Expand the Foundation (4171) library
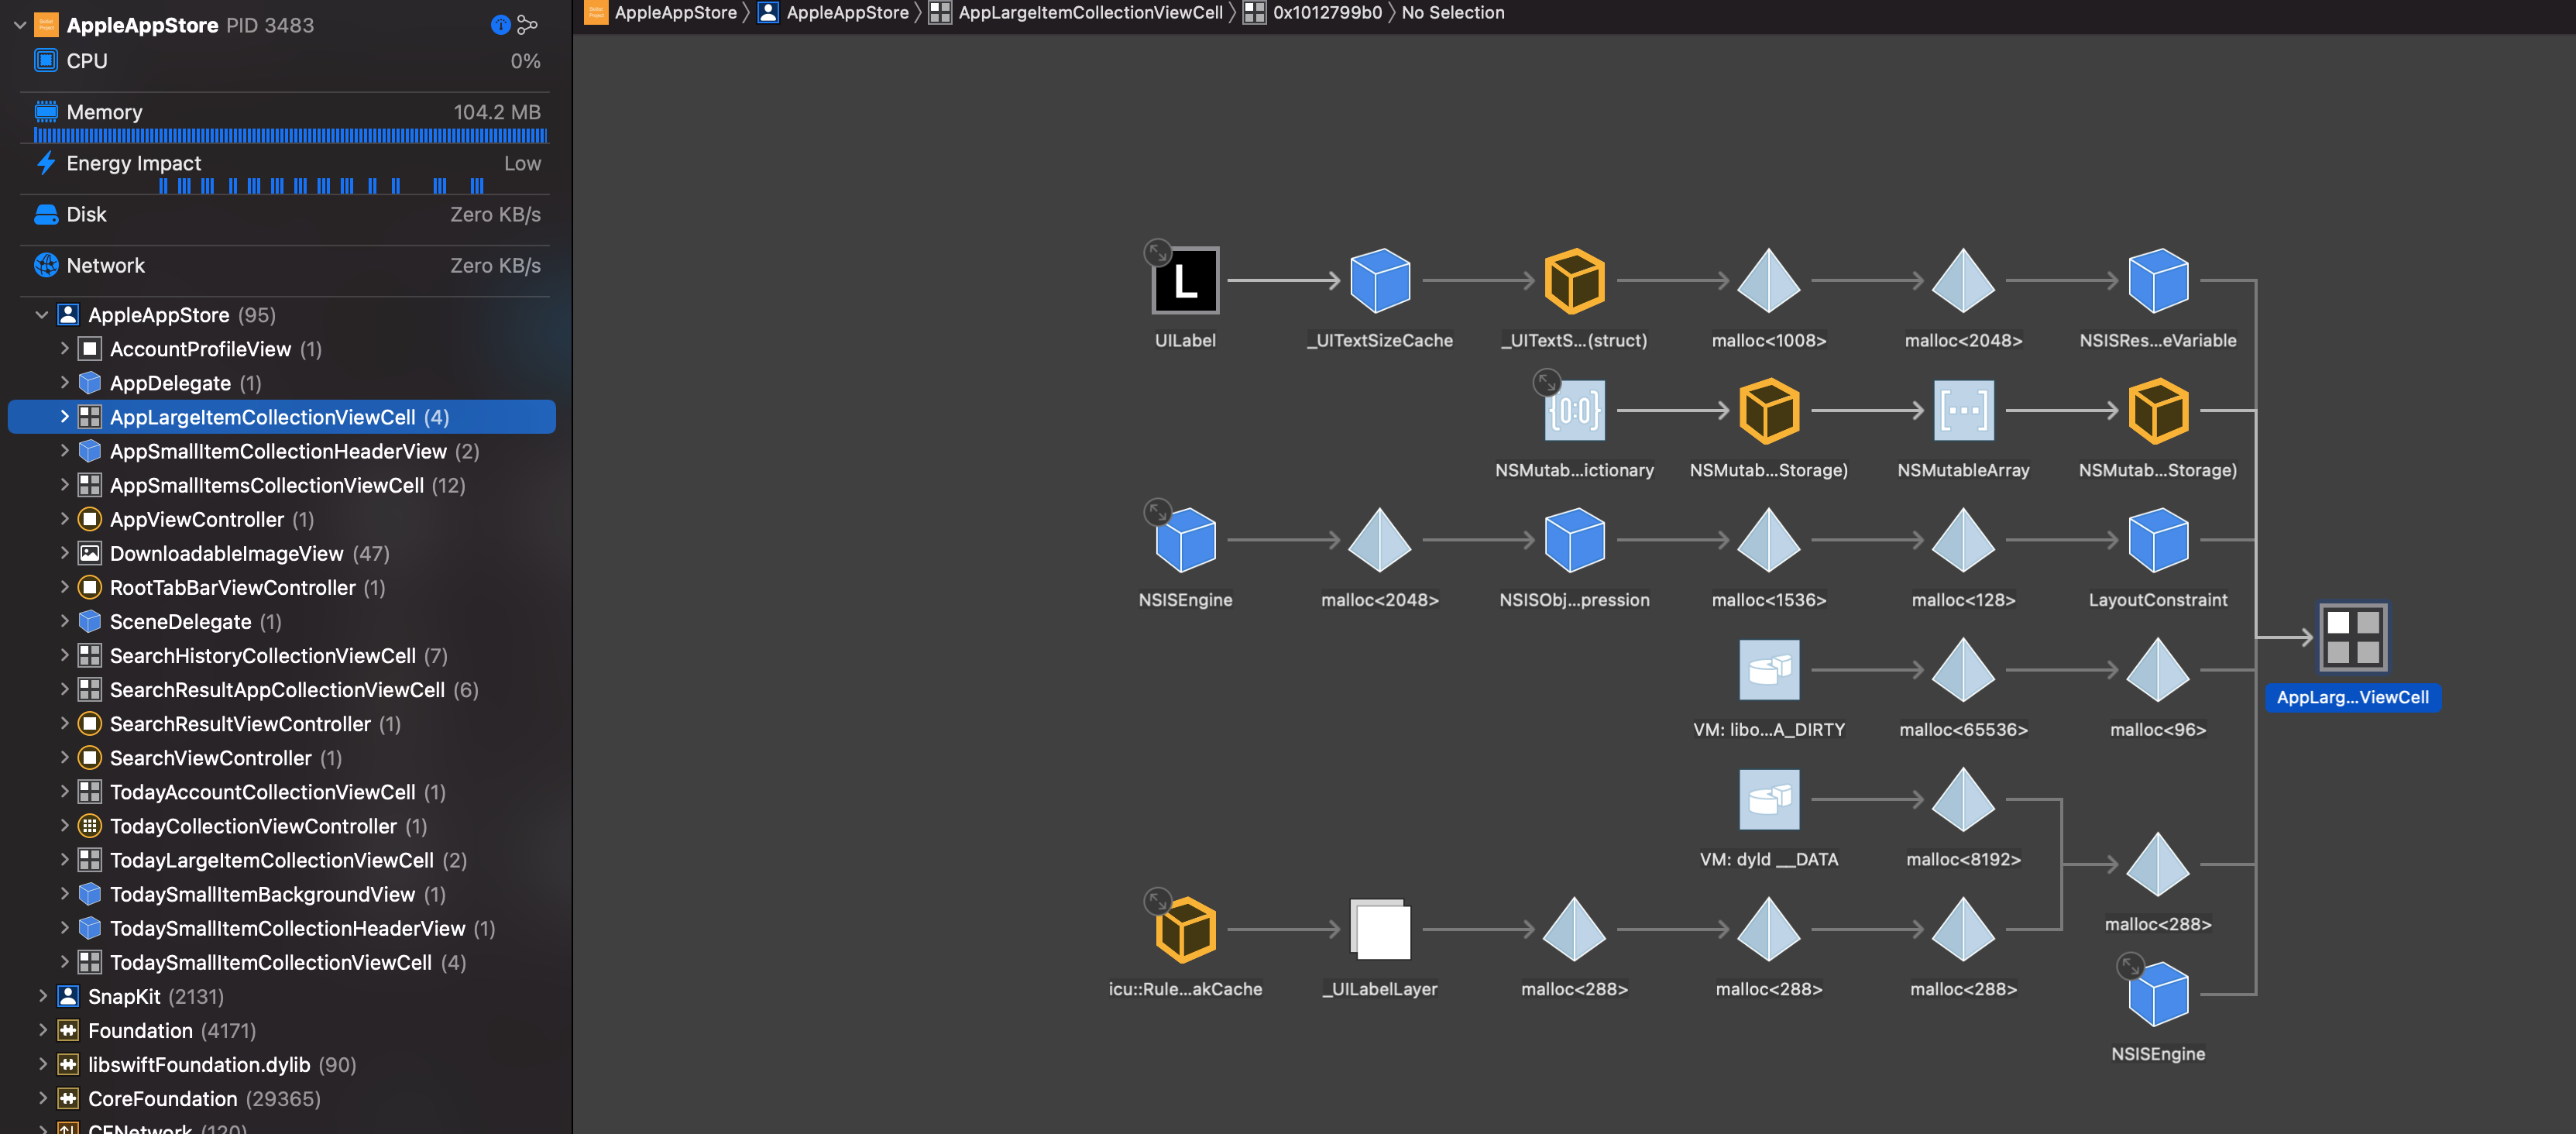The image size is (2576, 1134). 42,1030
